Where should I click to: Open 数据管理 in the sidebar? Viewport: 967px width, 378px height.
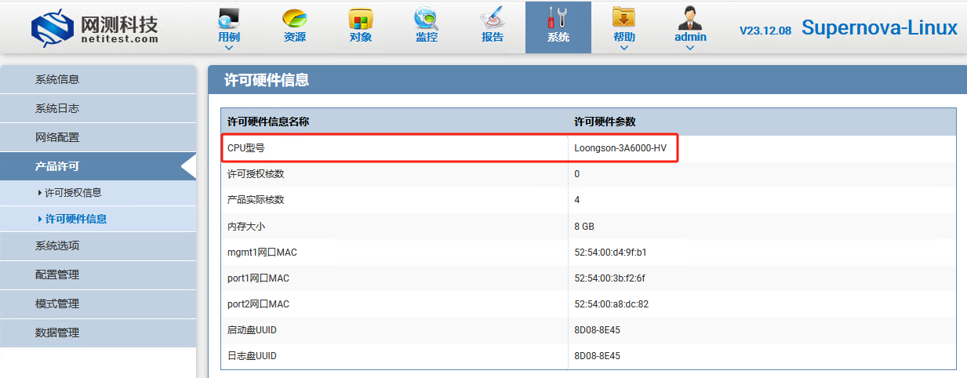pyautogui.click(x=98, y=333)
